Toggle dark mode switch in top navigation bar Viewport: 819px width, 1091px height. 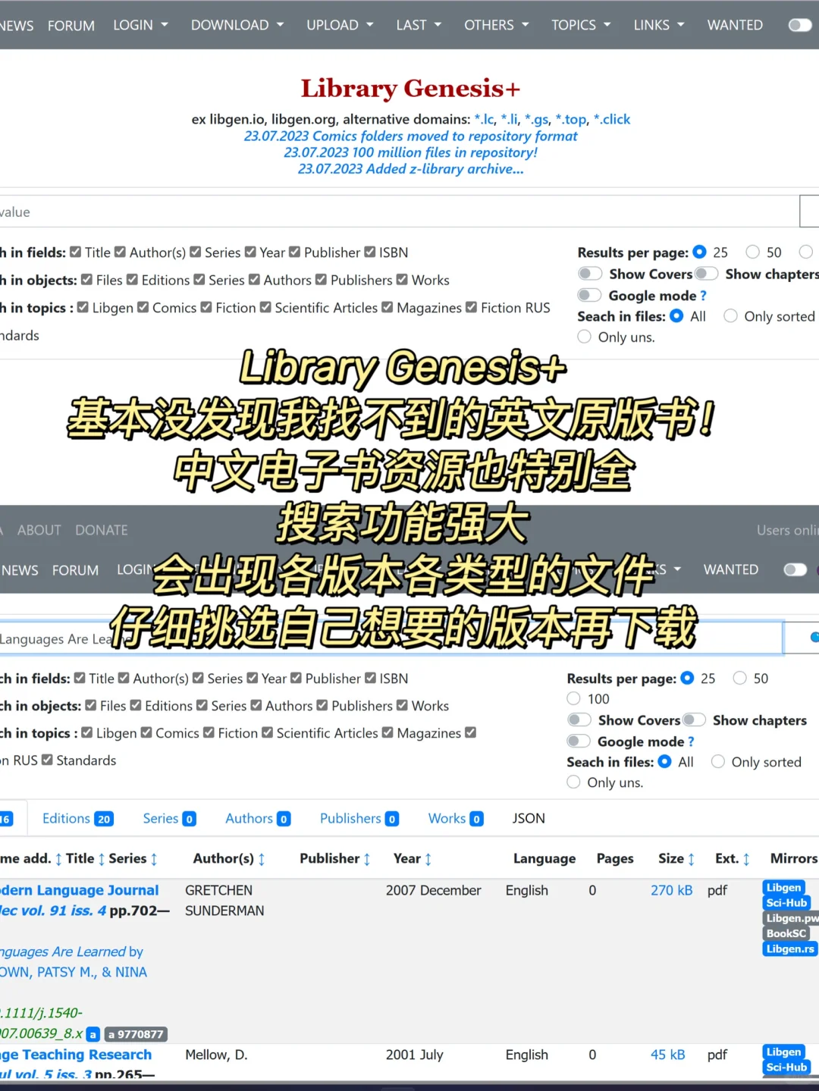pyautogui.click(x=800, y=25)
